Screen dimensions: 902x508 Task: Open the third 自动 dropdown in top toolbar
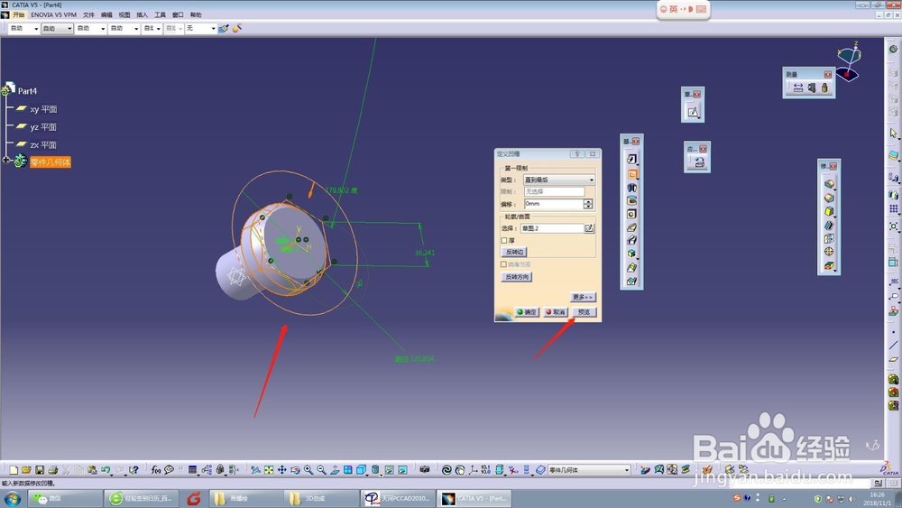coord(91,28)
